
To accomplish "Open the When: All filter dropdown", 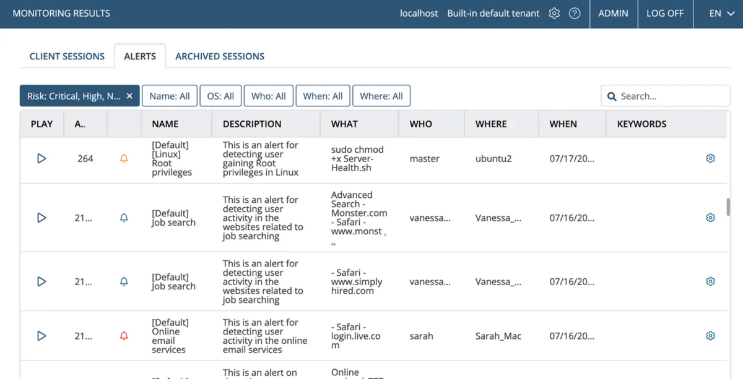I will 323,96.
